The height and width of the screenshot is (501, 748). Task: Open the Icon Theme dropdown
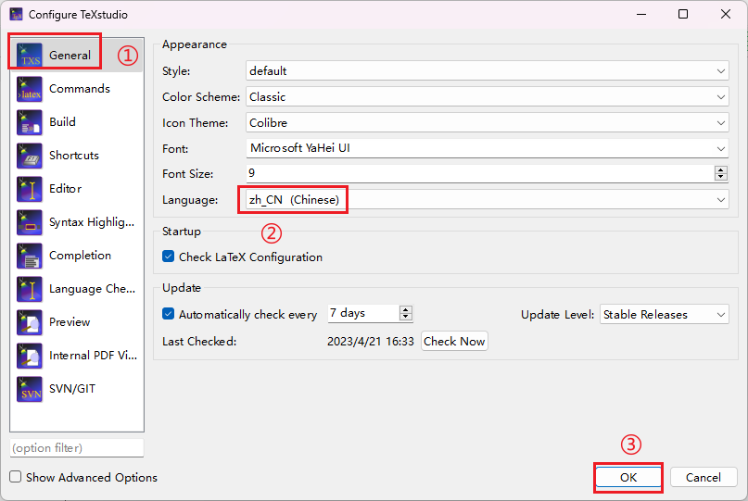[x=487, y=122]
